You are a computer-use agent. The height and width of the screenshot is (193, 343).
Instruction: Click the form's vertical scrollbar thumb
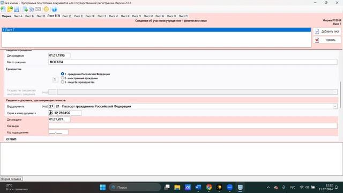point(340,95)
